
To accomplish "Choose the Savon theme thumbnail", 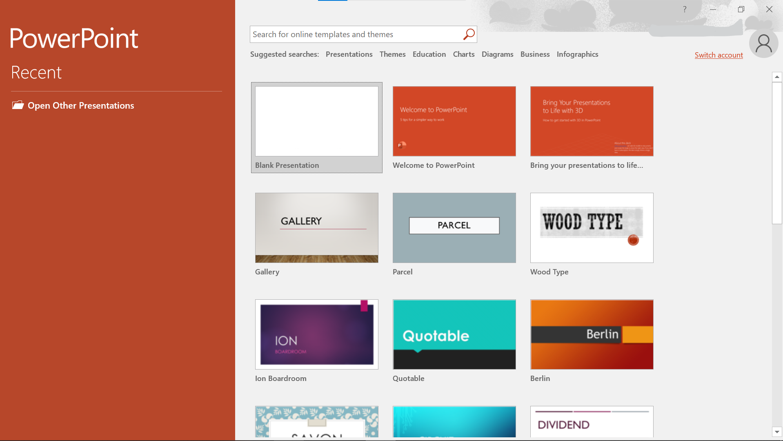I will click(x=317, y=422).
